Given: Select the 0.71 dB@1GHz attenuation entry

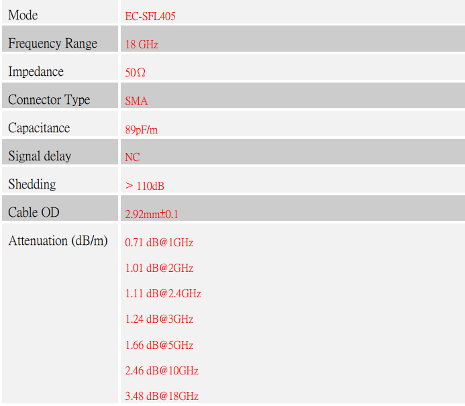Looking at the screenshot, I should 159,242.
